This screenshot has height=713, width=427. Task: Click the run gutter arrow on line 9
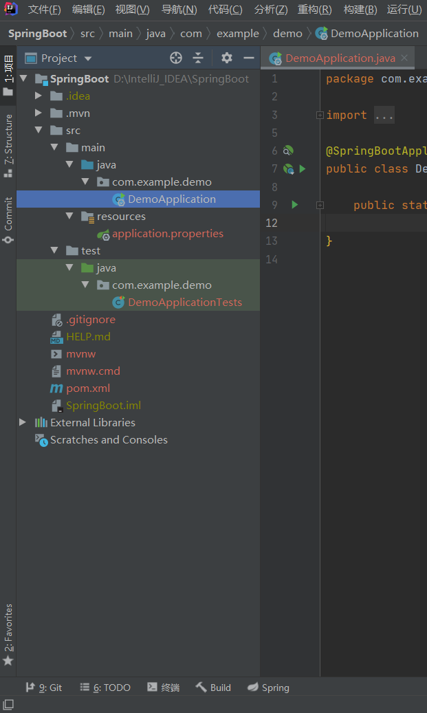click(x=295, y=205)
